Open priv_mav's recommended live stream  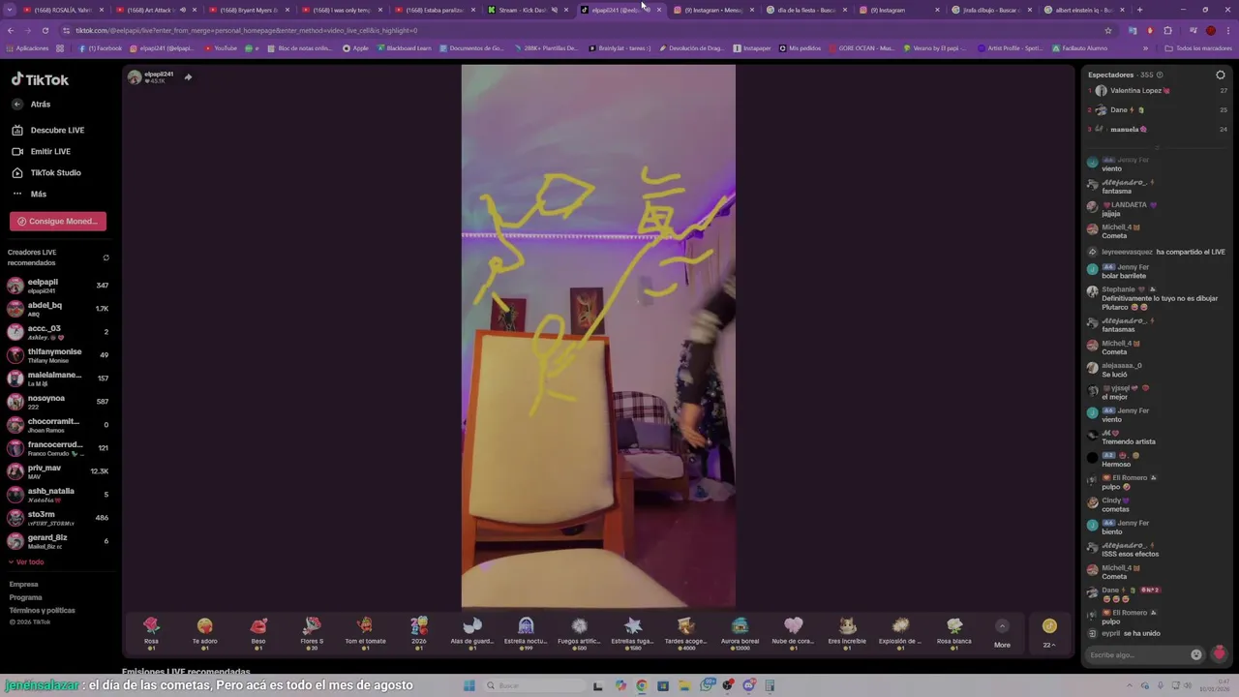[x=58, y=471]
